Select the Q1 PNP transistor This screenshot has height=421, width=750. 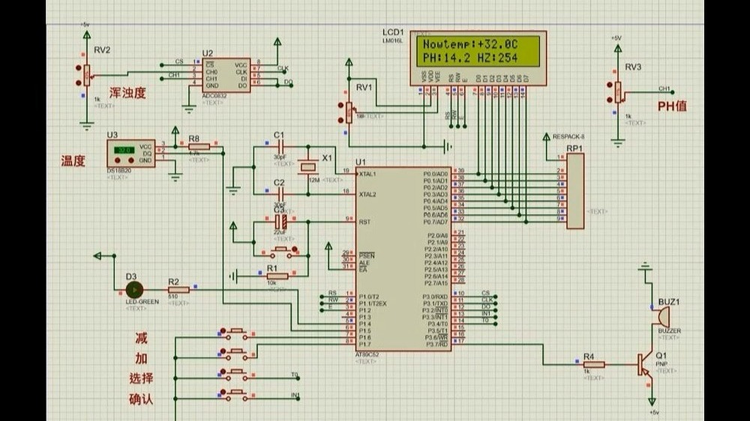coord(644,365)
